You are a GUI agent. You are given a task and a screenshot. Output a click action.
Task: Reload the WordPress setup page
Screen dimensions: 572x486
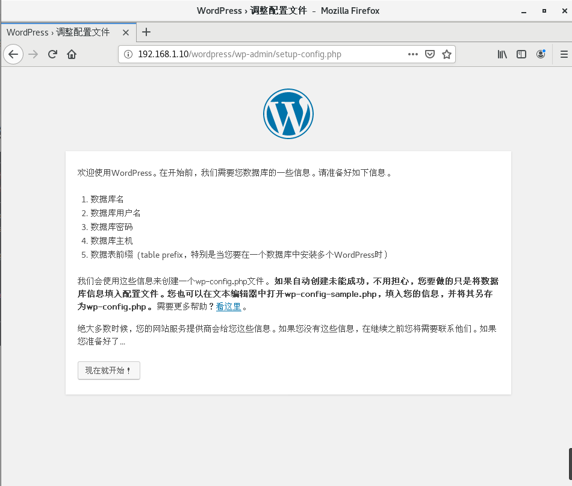52,54
